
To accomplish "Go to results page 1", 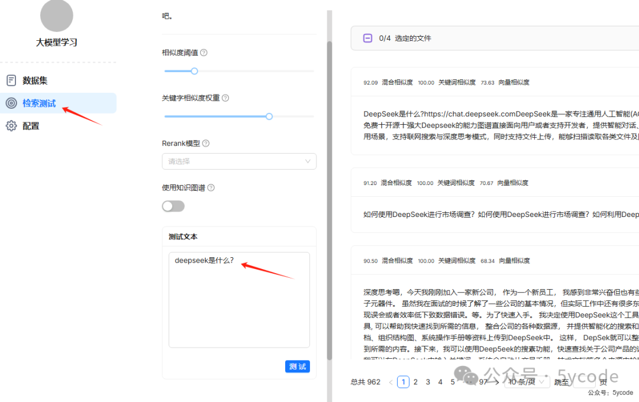I will (403, 382).
